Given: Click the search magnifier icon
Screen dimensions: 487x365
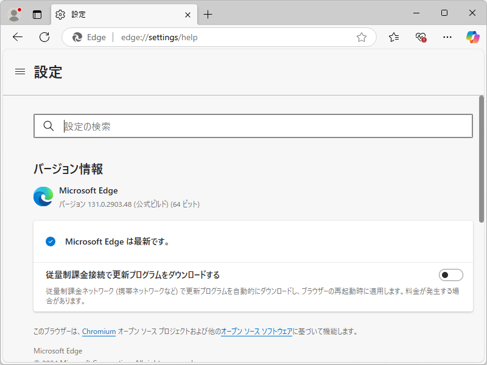Looking at the screenshot, I should click(49, 125).
